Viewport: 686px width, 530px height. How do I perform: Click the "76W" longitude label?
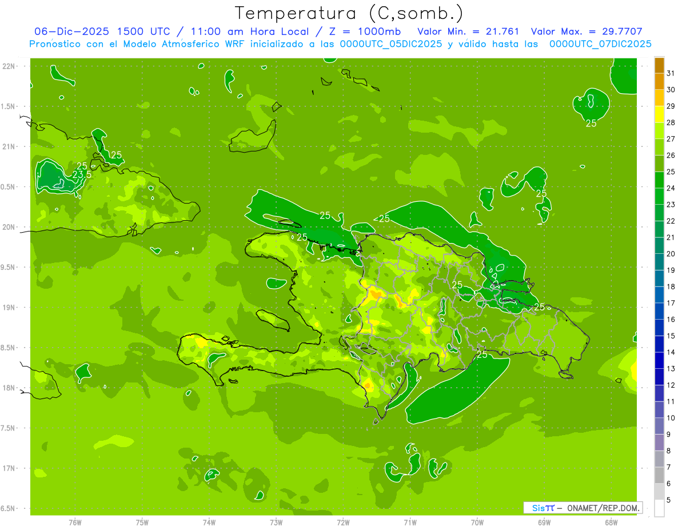click(x=75, y=522)
